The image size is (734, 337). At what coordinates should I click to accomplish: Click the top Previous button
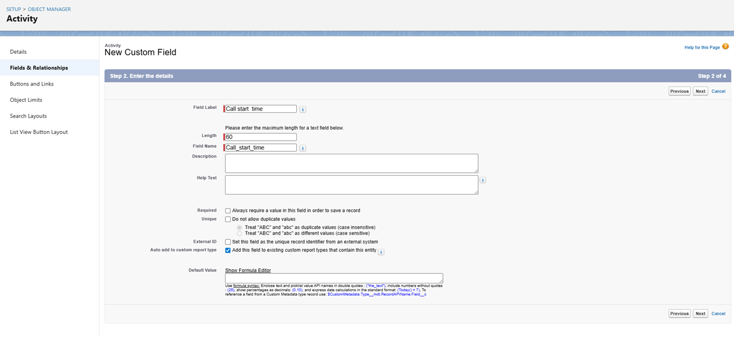(x=679, y=91)
